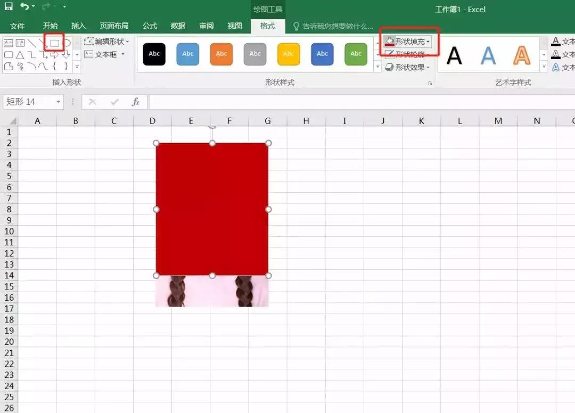
Task: Choose the oval shape tool
Action: tap(67, 43)
